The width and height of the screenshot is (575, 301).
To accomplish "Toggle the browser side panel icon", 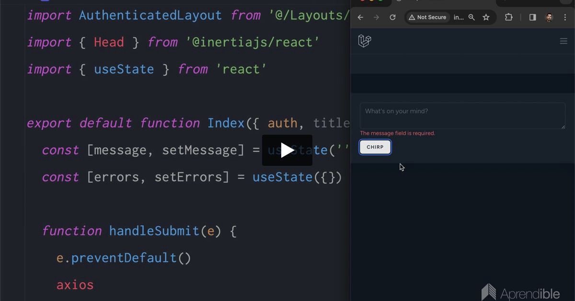I will coord(532,17).
